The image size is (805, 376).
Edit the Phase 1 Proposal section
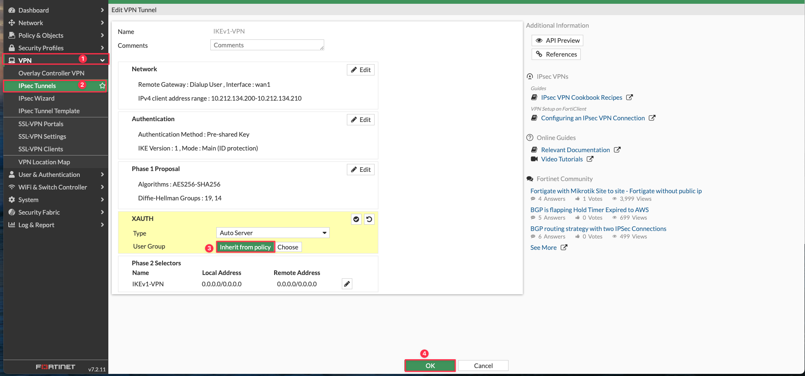coord(361,169)
